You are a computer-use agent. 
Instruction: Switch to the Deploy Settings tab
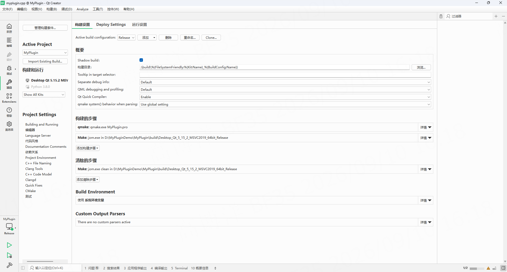[111, 25]
